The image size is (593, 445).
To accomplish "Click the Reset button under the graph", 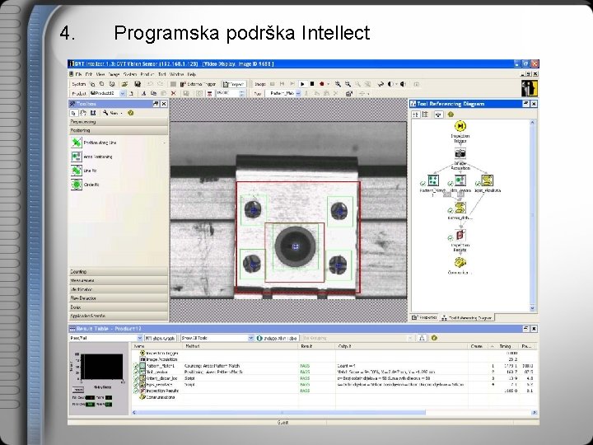I will coord(77,390).
